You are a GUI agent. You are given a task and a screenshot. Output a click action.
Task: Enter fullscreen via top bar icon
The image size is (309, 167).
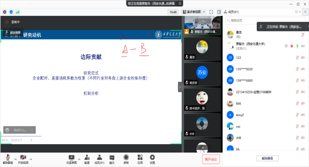point(211,12)
